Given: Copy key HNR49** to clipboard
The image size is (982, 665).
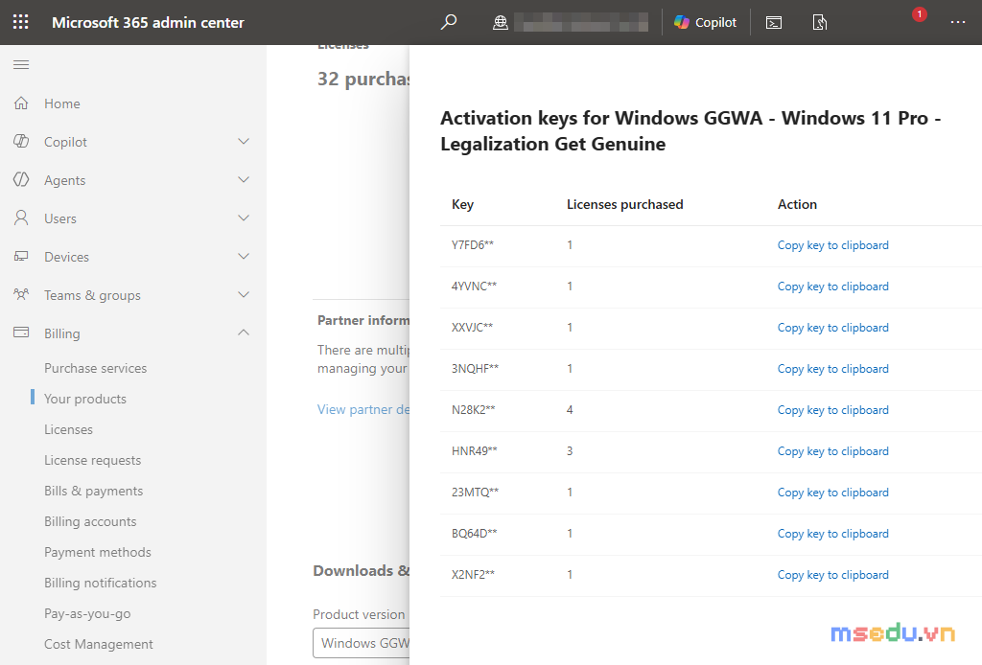Looking at the screenshot, I should click(833, 451).
